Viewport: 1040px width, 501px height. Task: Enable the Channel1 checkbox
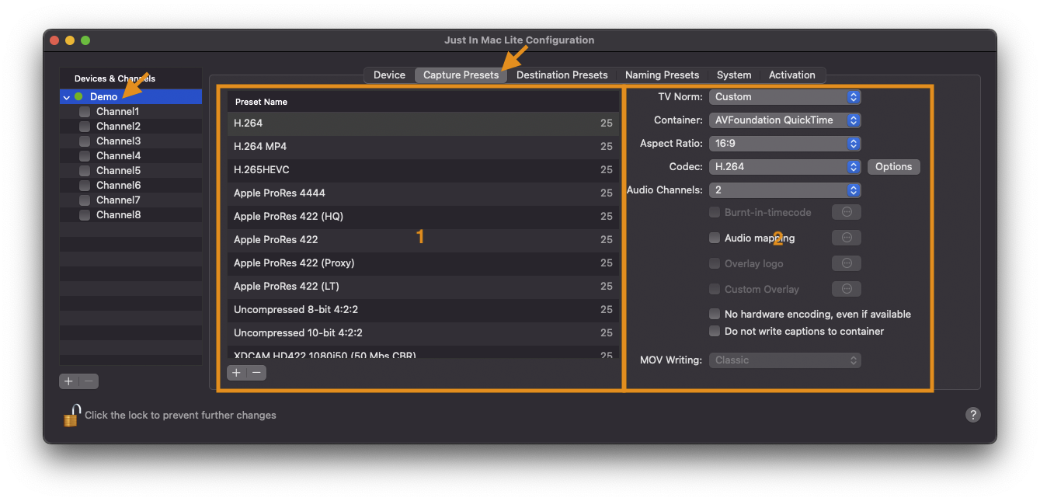85,112
